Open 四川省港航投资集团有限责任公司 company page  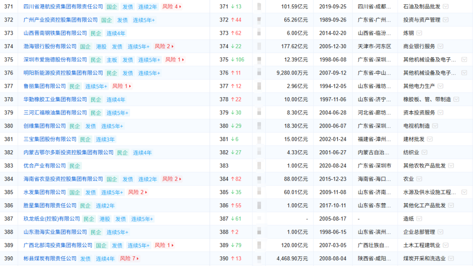63,7
